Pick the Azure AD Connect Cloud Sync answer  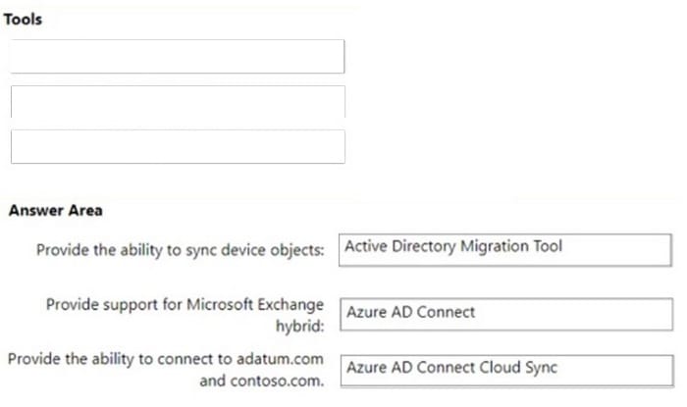507,371
